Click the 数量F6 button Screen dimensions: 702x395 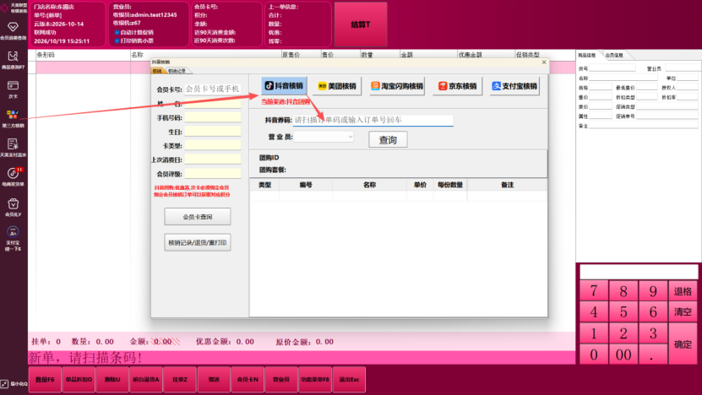point(45,379)
